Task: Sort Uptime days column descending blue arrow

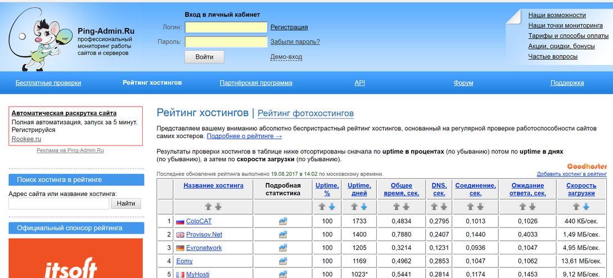Action: click(364, 207)
